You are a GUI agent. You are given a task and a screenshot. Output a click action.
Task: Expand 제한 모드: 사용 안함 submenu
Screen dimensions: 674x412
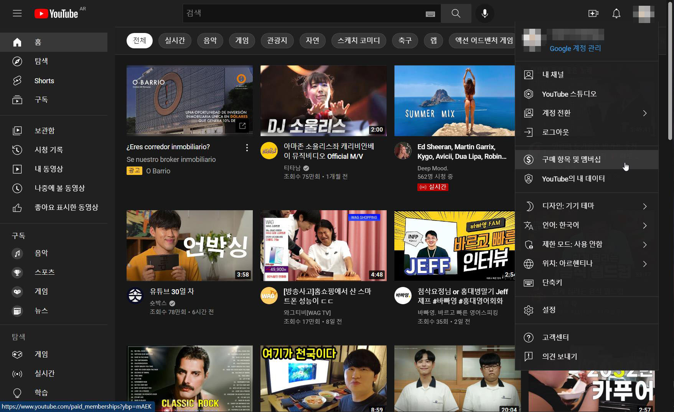point(587,244)
